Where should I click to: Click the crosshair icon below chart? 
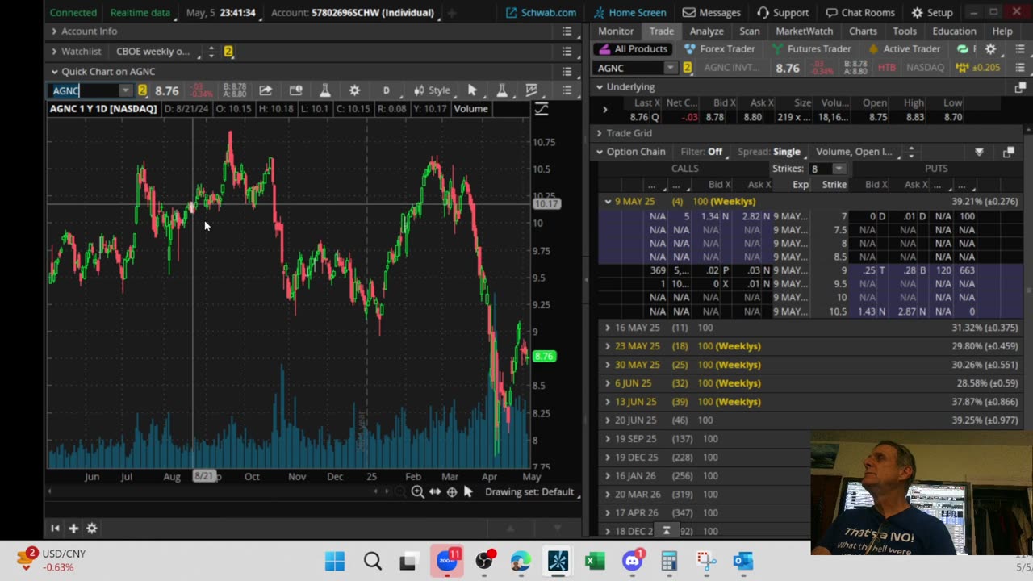(452, 492)
